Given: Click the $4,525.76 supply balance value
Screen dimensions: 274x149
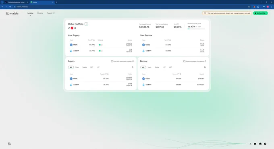Looking at the screenshot, I should coord(144,27).
